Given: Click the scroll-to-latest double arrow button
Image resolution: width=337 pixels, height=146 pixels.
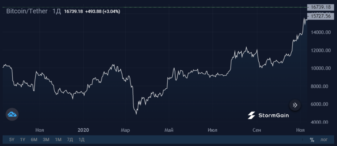Looking at the screenshot, I should (x=295, y=105).
